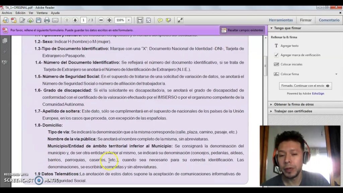Click the page number input field
Viewport: 343px width, 193px height.
(83, 20)
